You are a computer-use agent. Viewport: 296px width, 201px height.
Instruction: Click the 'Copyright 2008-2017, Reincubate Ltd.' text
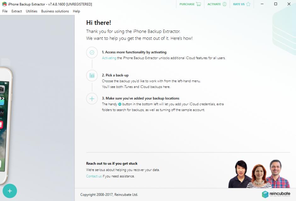pos(109,195)
